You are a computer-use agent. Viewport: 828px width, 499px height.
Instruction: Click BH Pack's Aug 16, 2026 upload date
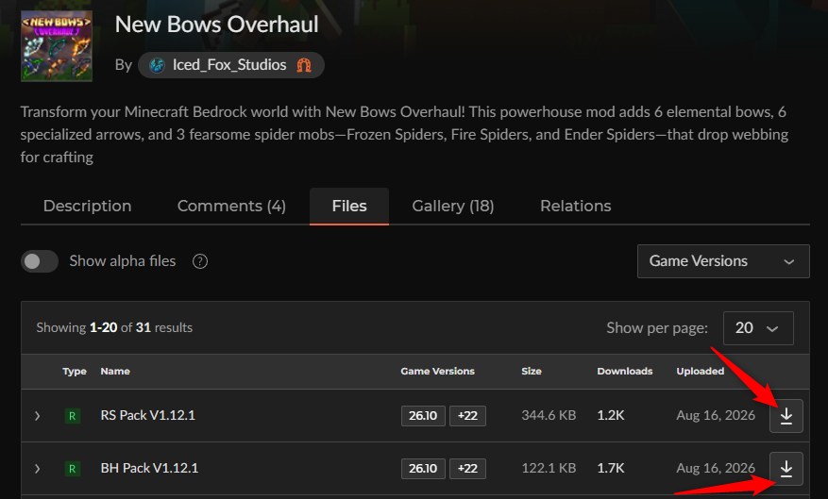[716, 469]
